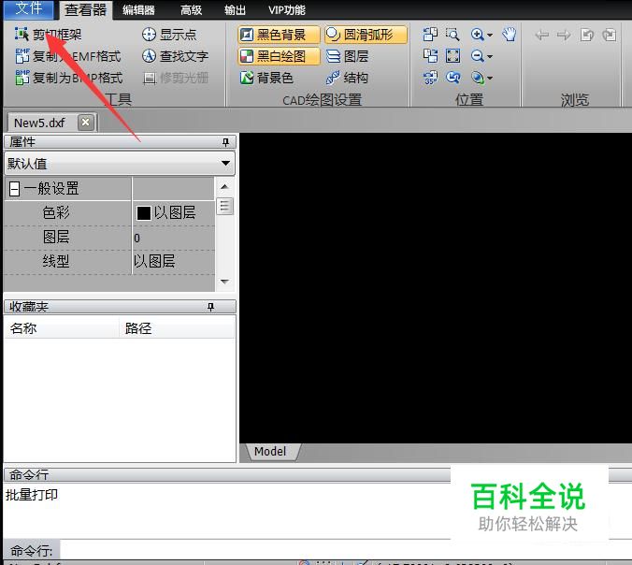The image size is (632, 565).
Task: Open the bottom-row magnifier dropdown arrow in 位置
Action: click(x=490, y=78)
